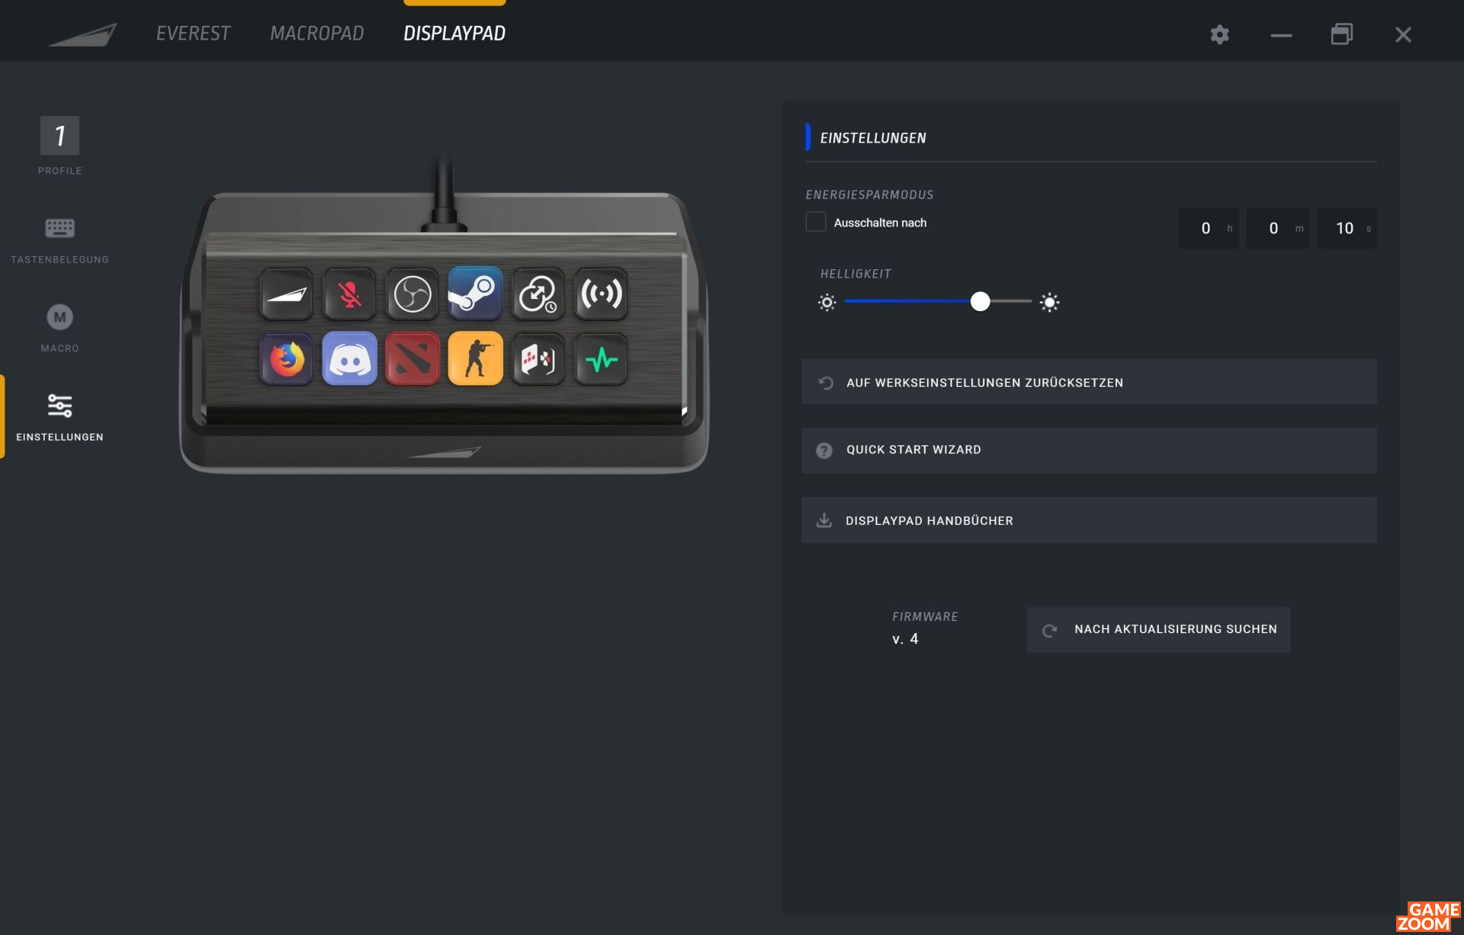This screenshot has width=1464, height=935.
Task: Switch to the Macropad tab
Action: pyautogui.click(x=316, y=34)
